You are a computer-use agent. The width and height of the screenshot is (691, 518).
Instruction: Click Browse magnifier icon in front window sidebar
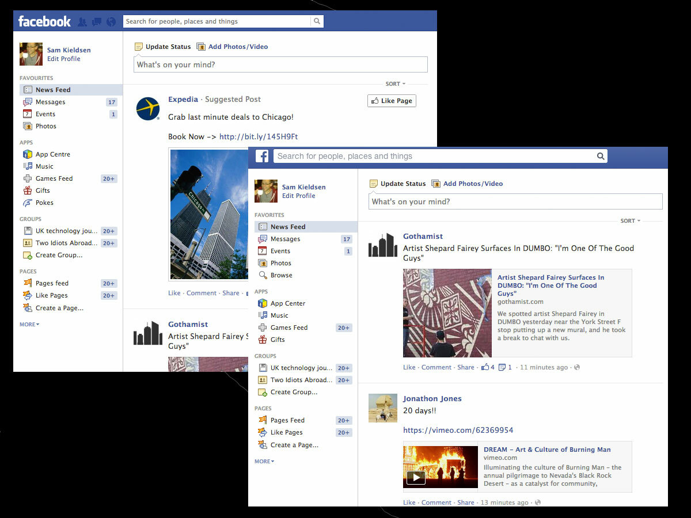coord(263,275)
